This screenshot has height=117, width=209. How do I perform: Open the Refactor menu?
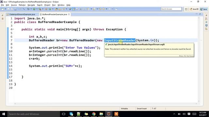point(22,5)
